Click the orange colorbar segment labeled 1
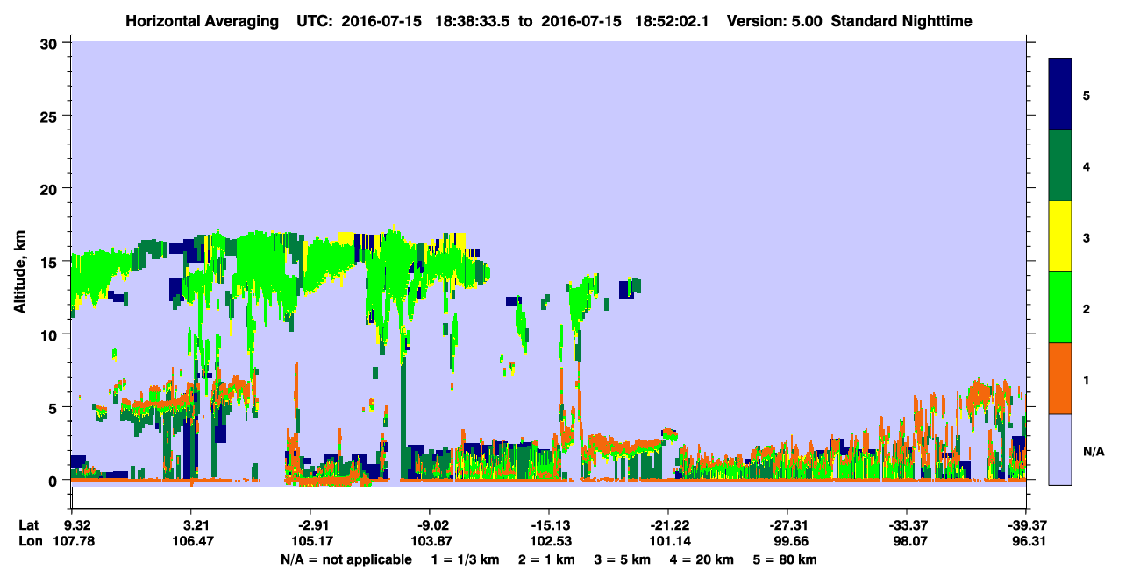 1060,378
